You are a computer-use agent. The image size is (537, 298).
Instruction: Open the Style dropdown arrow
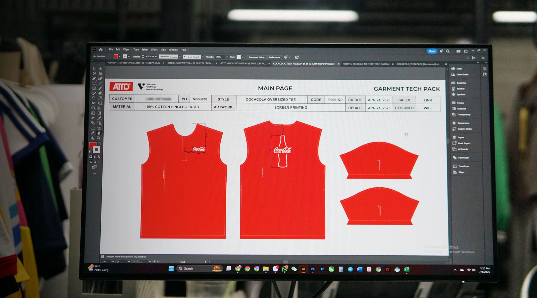coord(242,57)
